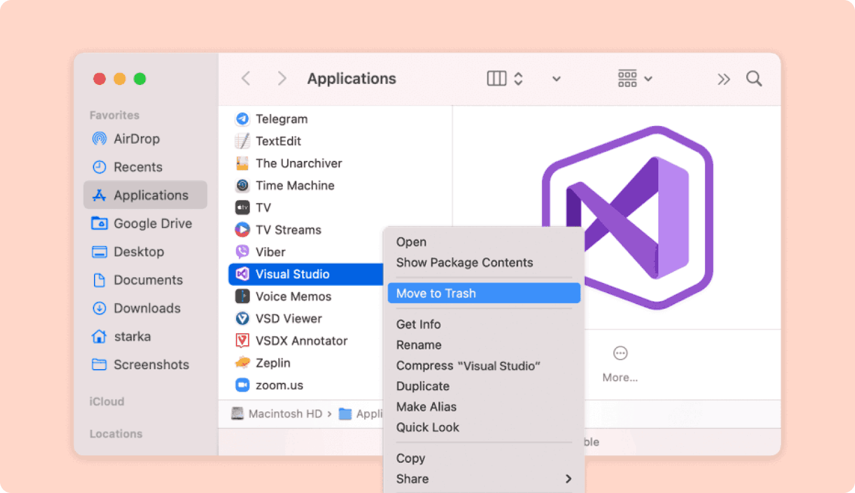Click the VSD Viewer app icon

point(242,318)
